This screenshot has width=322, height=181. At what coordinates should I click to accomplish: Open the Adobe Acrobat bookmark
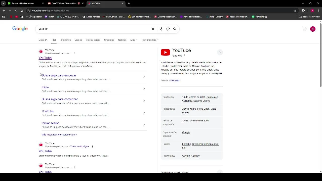tap(91, 17)
